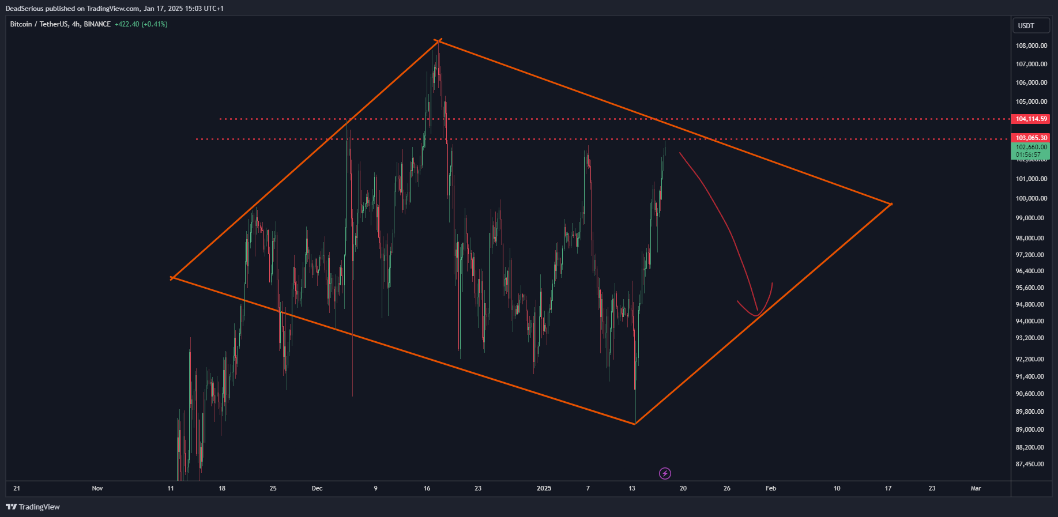The height and width of the screenshot is (517, 1058).
Task: Click the 89,000.00 price axis label
Action: [x=1030, y=429]
